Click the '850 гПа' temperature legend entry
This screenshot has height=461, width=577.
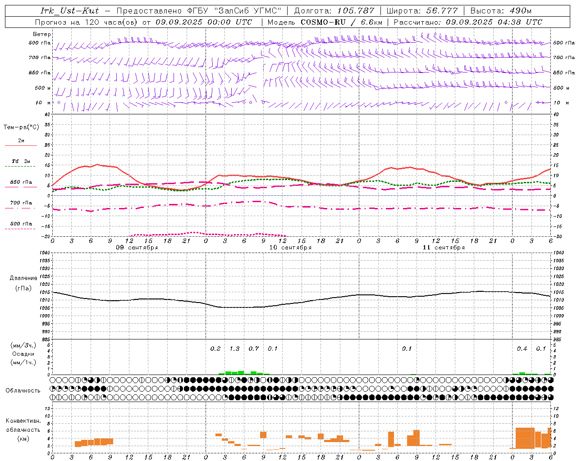click(21, 182)
